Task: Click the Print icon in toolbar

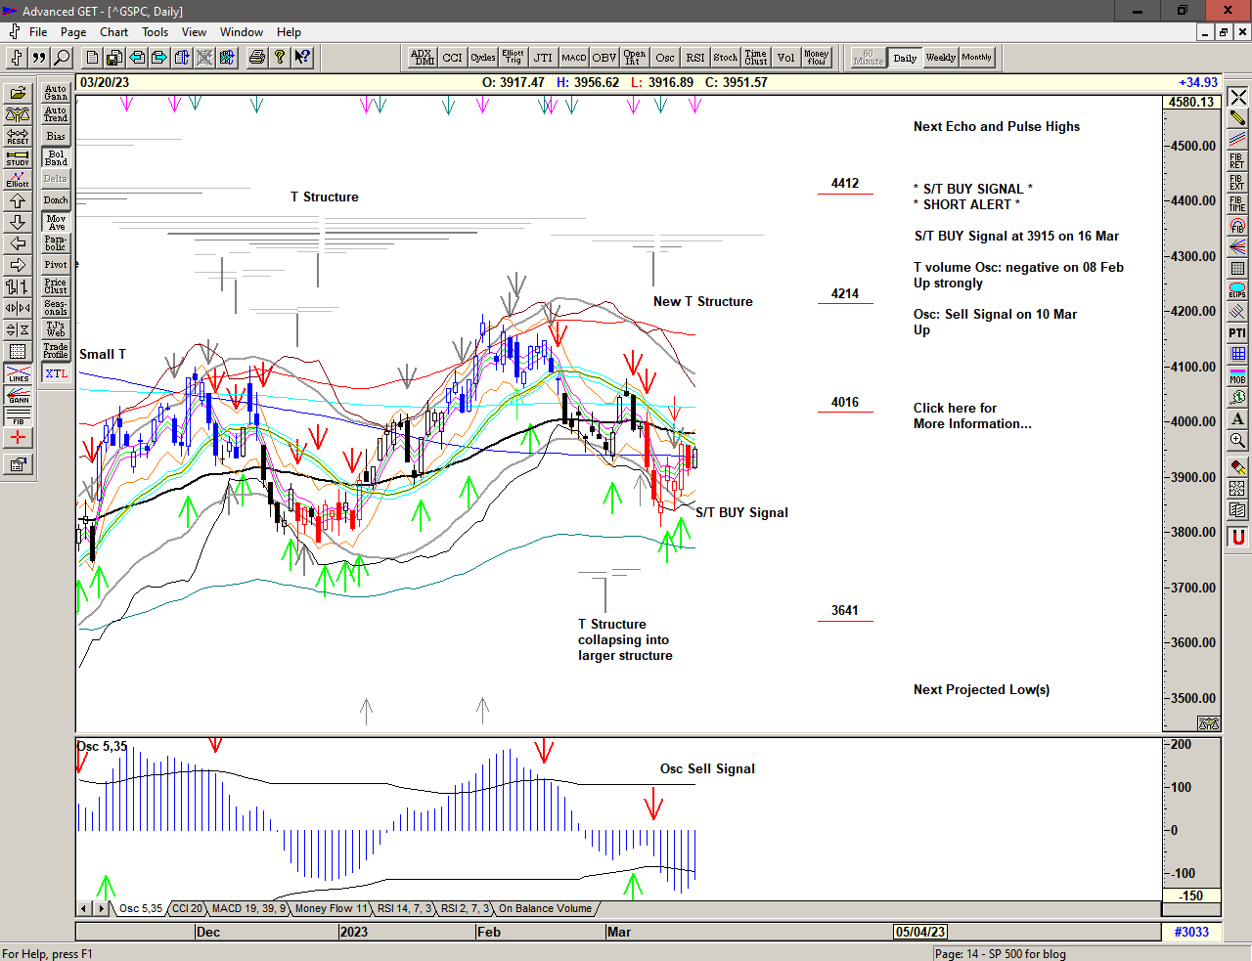Action: pos(256,58)
